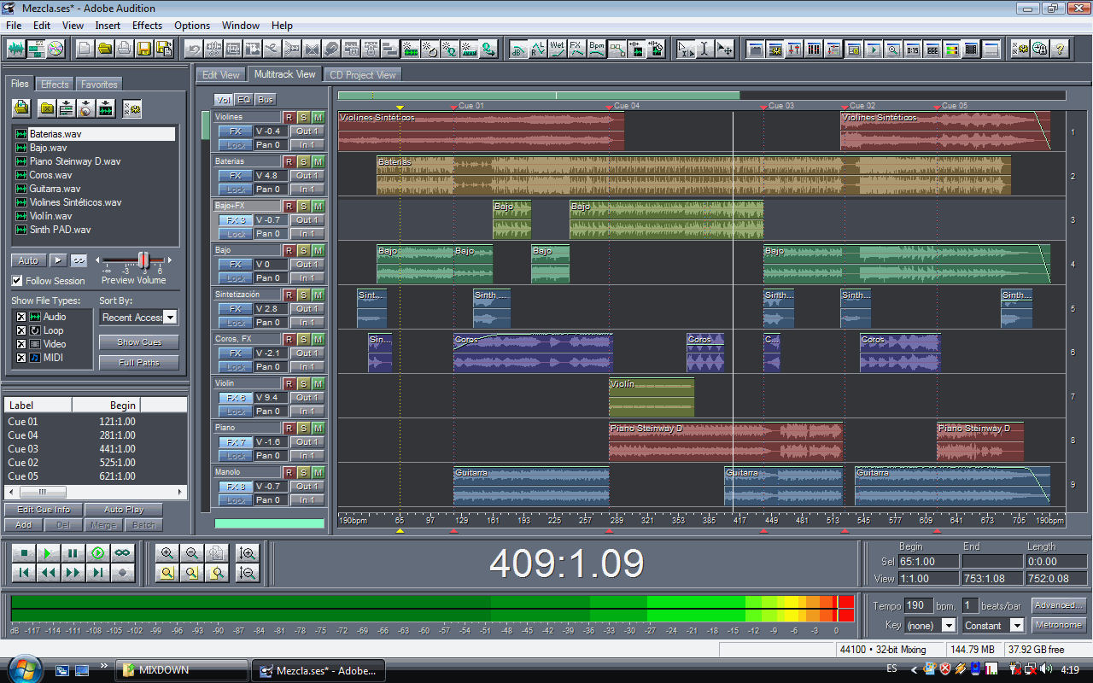The image size is (1093, 683).
Task: Zoom out horizontally magnifier icon
Action: coord(192,553)
